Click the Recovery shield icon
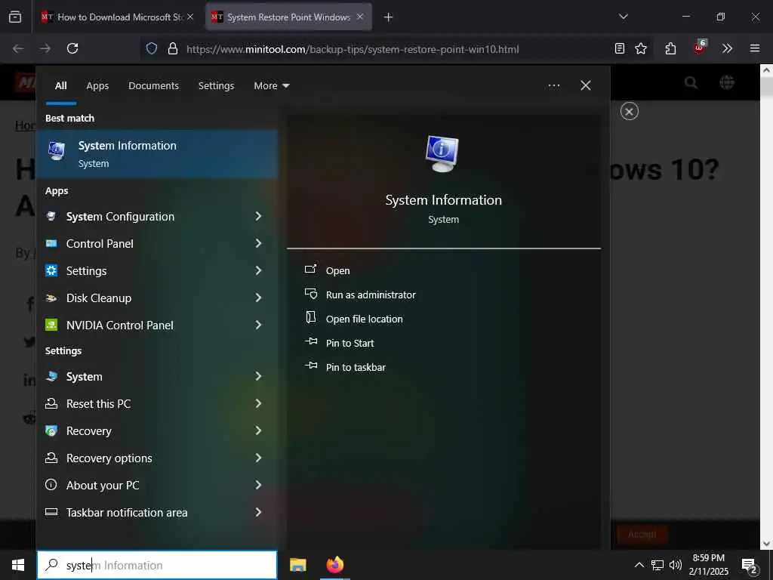Image resolution: width=773 pixels, height=580 pixels. 51,430
